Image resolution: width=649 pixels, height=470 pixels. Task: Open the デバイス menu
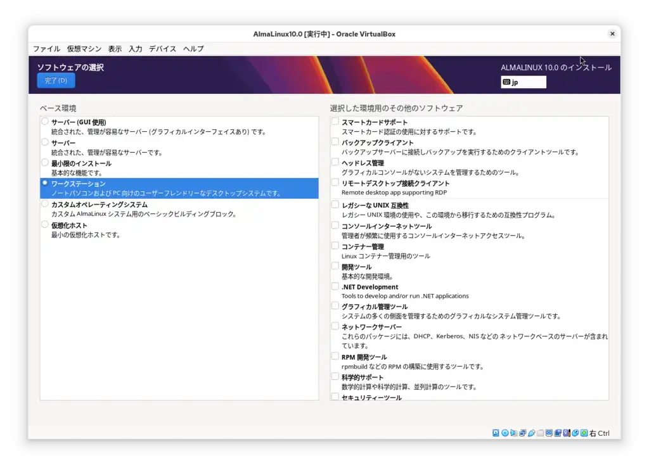click(162, 49)
